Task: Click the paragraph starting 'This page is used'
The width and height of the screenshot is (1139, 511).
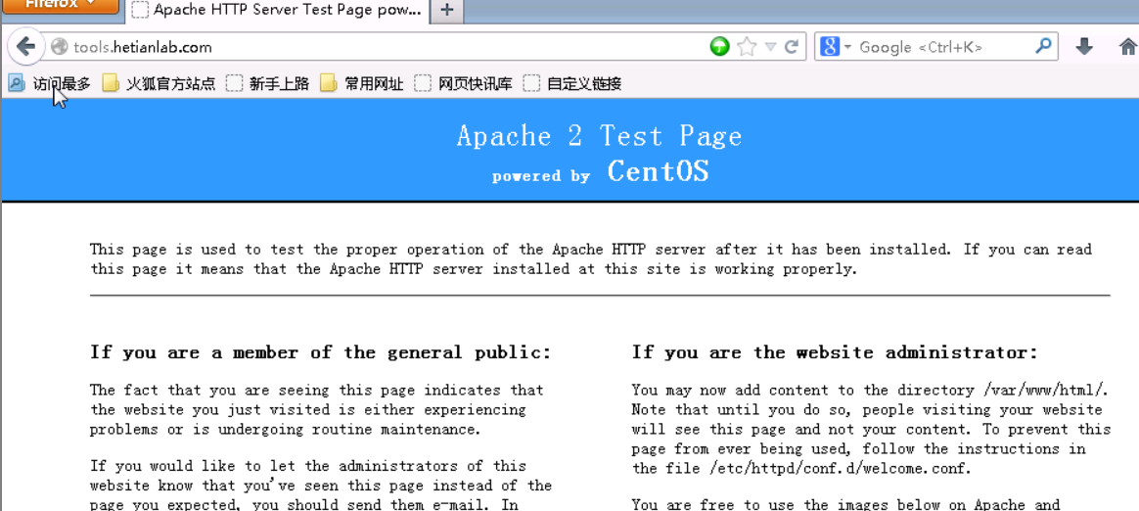Action: coord(591,259)
